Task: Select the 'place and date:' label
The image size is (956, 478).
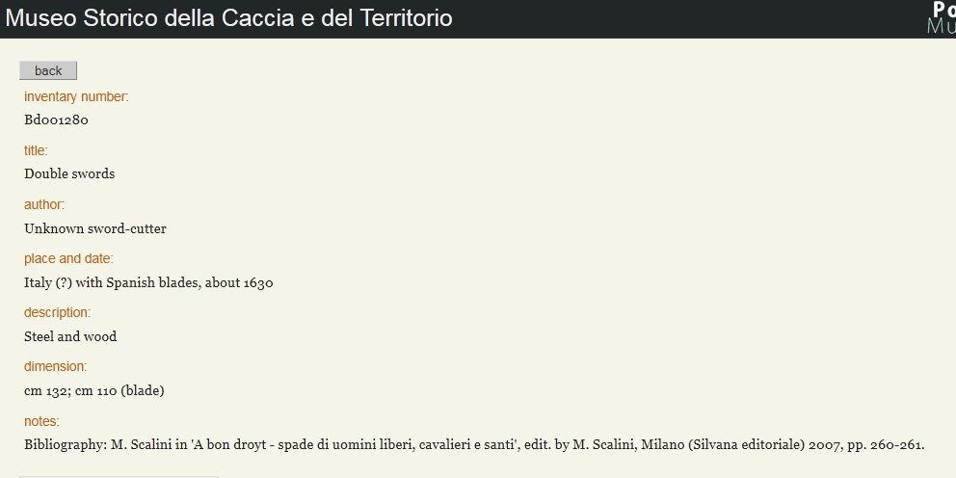Action: coord(68,258)
